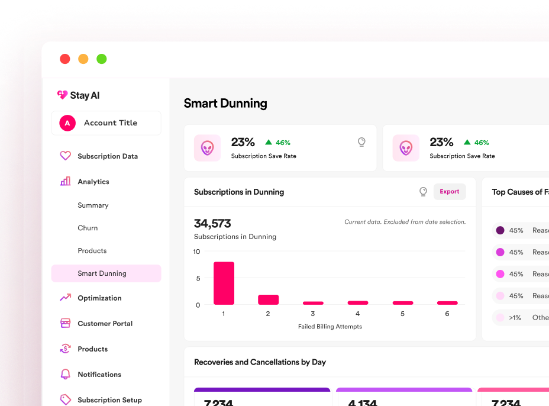Click the tallest bar for attempt 1
549x406 pixels.
pyautogui.click(x=224, y=283)
